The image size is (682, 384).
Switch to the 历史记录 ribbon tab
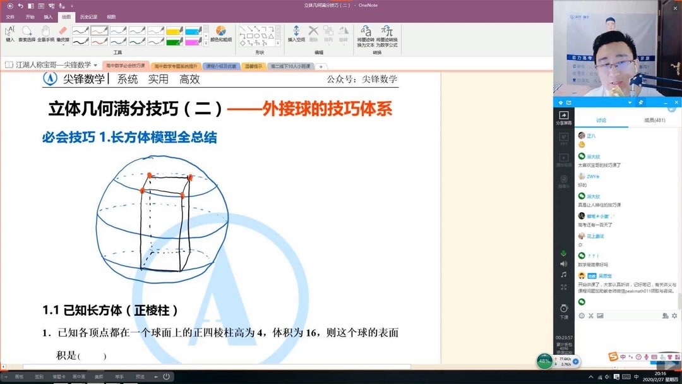pos(90,16)
